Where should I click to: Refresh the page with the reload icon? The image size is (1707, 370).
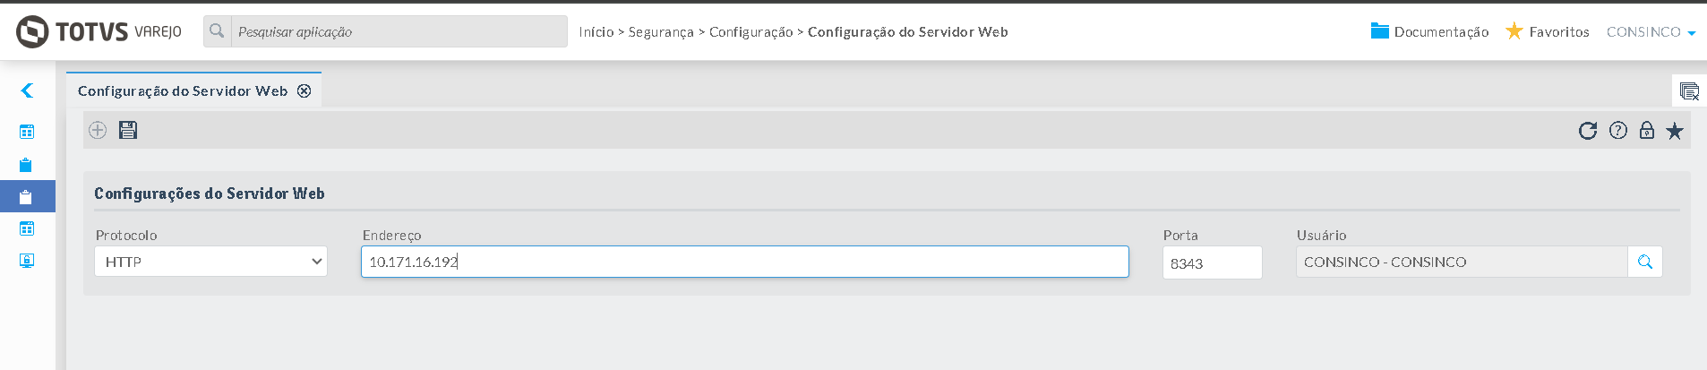[x=1587, y=131]
